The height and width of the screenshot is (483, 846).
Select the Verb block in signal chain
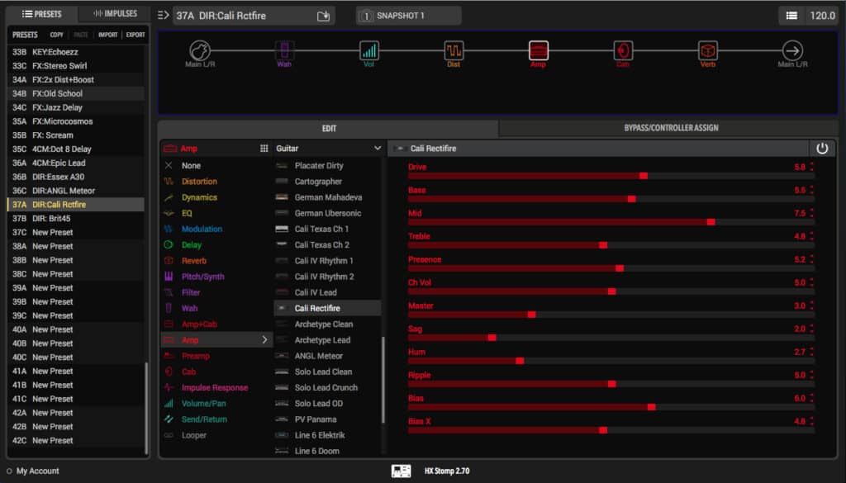click(x=708, y=50)
